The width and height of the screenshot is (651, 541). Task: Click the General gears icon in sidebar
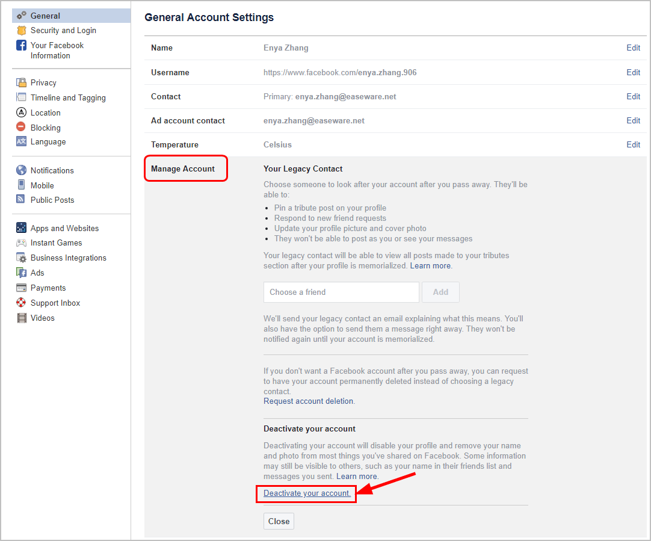tap(21, 16)
